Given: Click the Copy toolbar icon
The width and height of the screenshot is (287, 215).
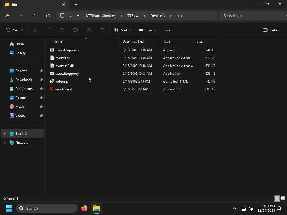Looking at the screenshot, I should point(48,30).
